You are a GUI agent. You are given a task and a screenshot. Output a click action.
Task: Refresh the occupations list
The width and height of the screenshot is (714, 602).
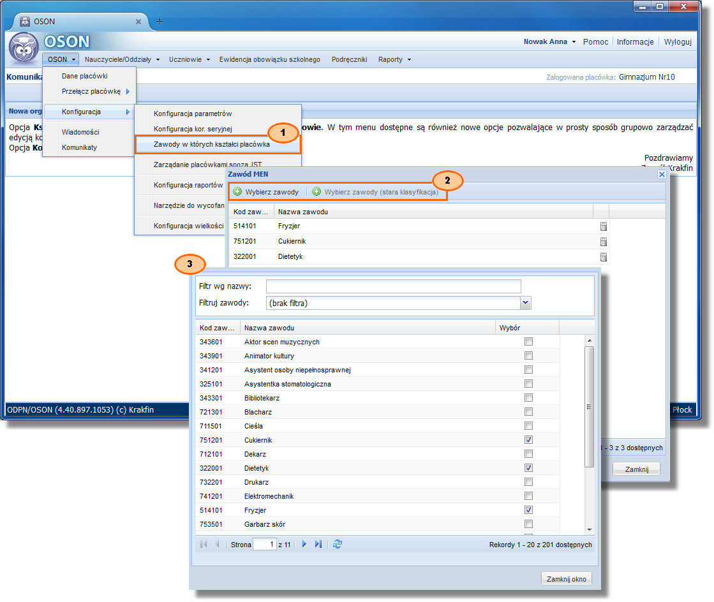click(338, 545)
